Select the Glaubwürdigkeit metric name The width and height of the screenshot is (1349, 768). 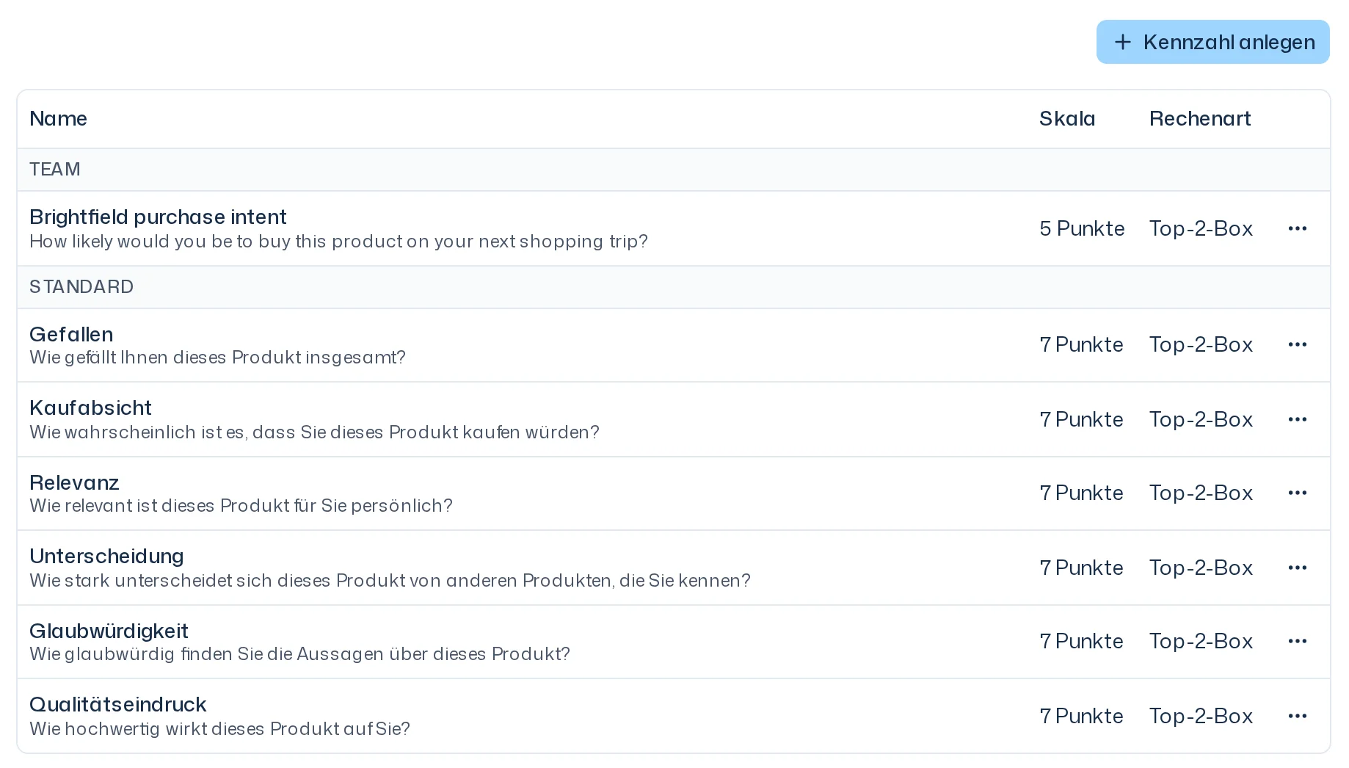pyautogui.click(x=109, y=631)
